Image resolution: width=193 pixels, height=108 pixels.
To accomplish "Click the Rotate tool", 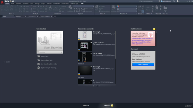I will coord(33,6).
